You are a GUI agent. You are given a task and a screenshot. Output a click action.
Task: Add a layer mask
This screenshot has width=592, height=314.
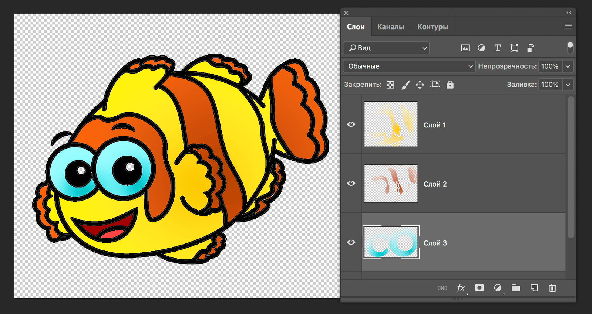pos(479,288)
